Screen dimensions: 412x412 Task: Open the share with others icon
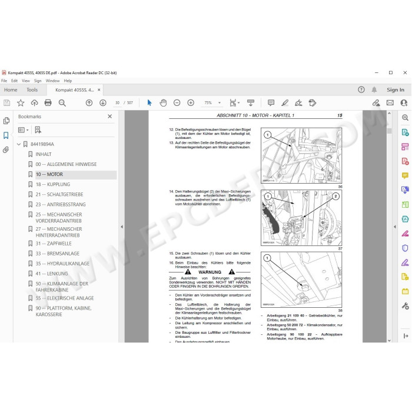(404, 103)
